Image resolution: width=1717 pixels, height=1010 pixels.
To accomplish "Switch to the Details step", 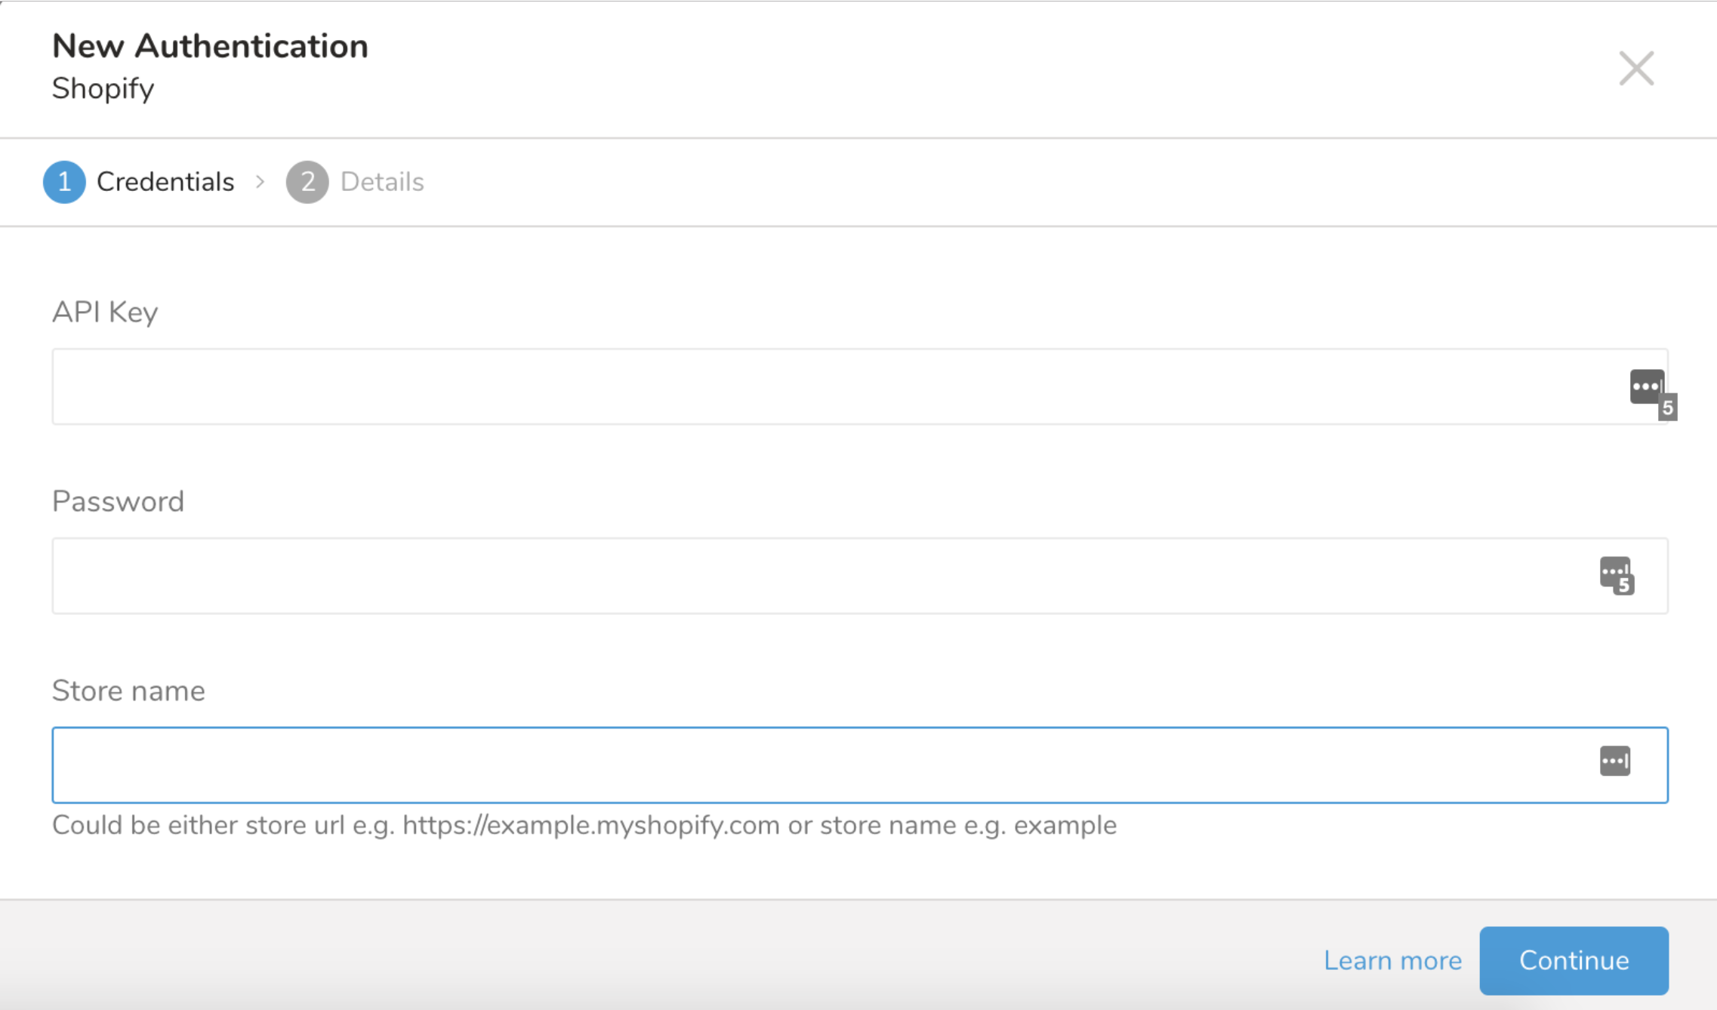I will [382, 182].
